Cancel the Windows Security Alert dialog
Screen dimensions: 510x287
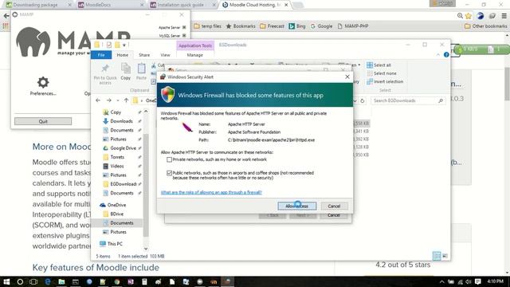(334, 206)
